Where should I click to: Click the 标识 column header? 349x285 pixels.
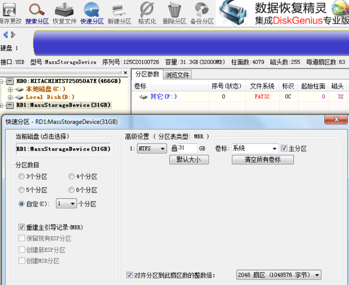point(288,86)
